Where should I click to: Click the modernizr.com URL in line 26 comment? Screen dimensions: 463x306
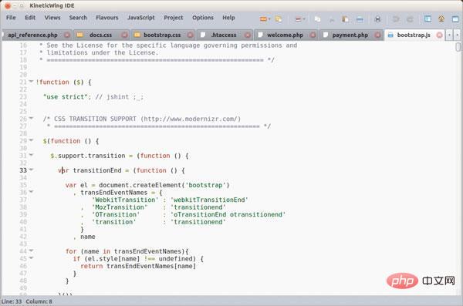[x=191, y=119]
